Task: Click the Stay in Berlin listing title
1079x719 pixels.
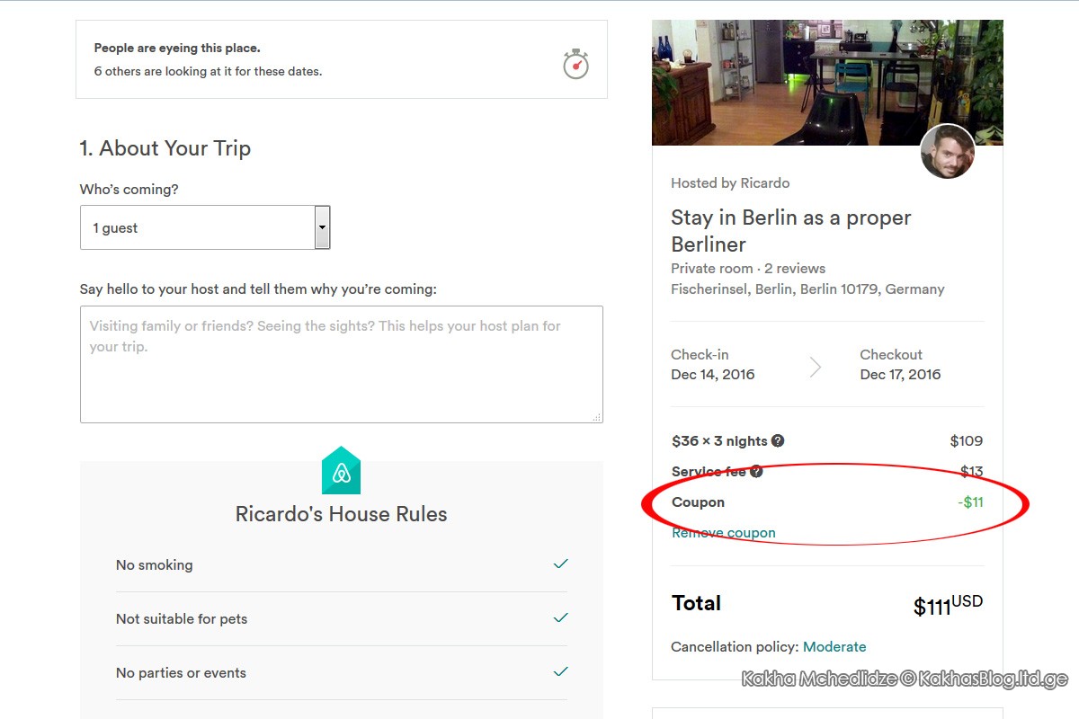Action: (791, 231)
